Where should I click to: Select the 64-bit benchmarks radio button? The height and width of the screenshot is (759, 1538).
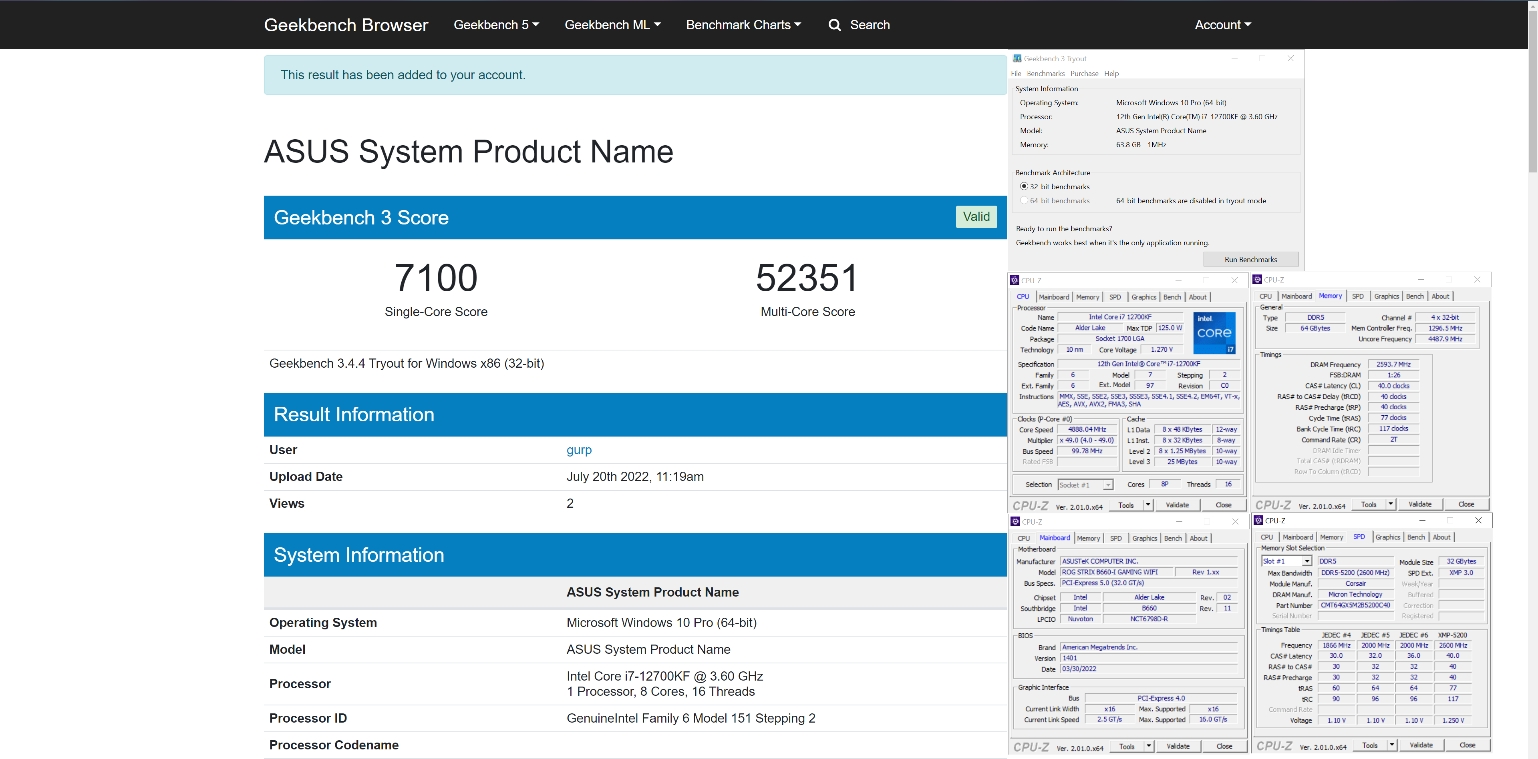[x=1024, y=201]
